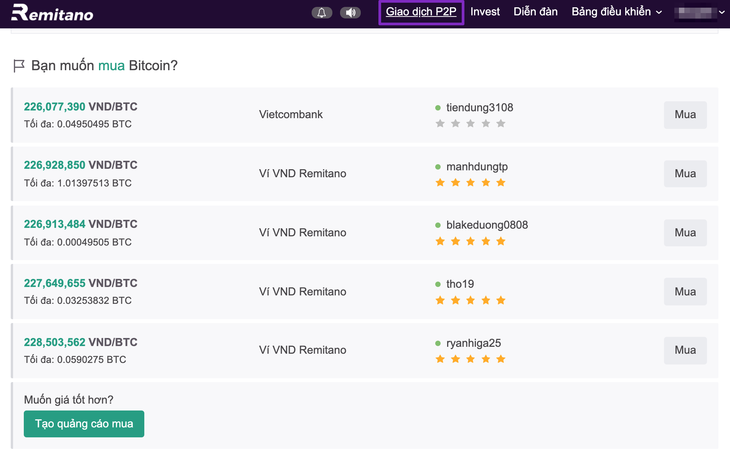Click Tối đa: 0.03253832 BTC limit
This screenshot has height=455, width=730.
click(x=78, y=300)
